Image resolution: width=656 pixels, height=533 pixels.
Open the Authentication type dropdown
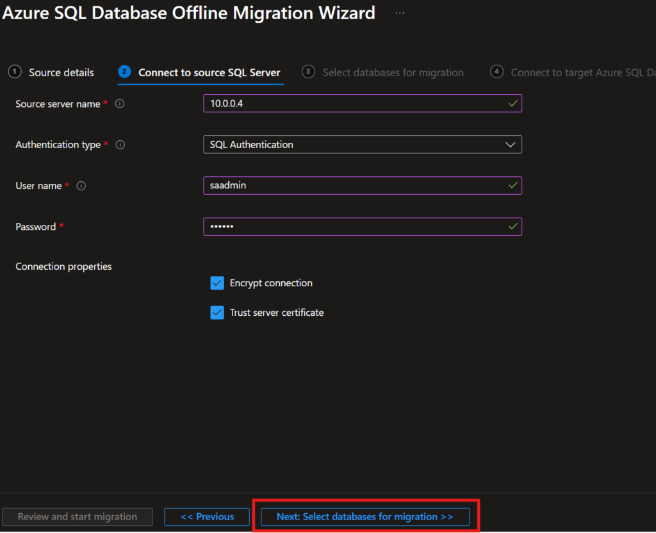pos(362,145)
